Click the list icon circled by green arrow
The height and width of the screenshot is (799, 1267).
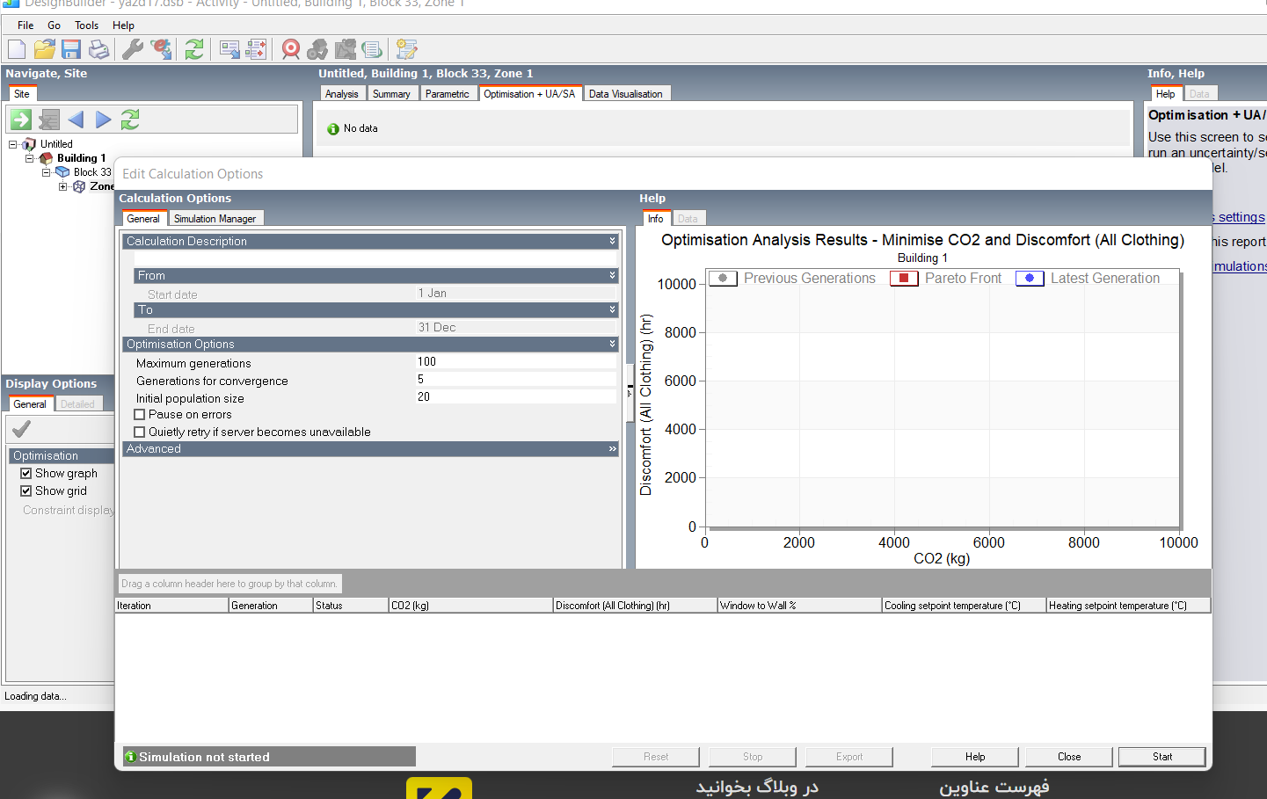(x=372, y=49)
